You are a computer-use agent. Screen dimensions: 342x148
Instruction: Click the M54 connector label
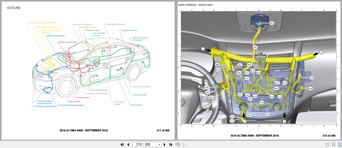pos(255,47)
